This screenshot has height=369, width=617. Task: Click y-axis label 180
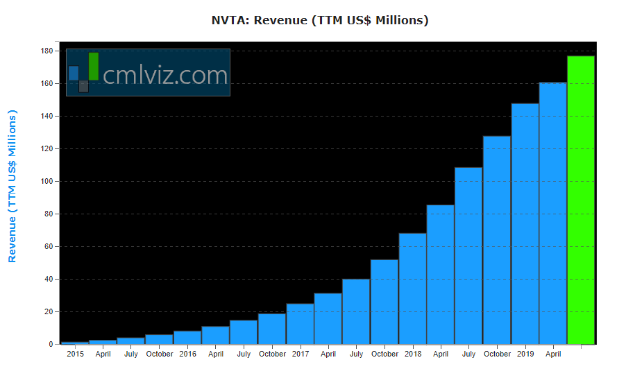[x=47, y=51]
